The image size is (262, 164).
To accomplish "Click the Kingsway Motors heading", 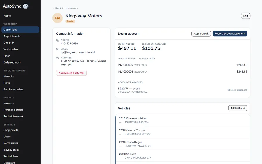I will tap(84, 16).
